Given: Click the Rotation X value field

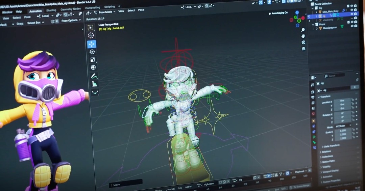Looking at the screenshot, I should [x=342, y=114].
